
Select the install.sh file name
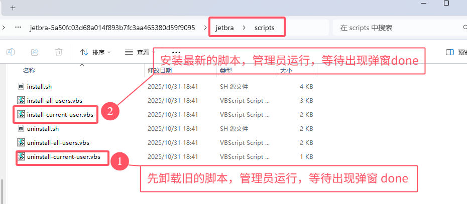point(39,87)
